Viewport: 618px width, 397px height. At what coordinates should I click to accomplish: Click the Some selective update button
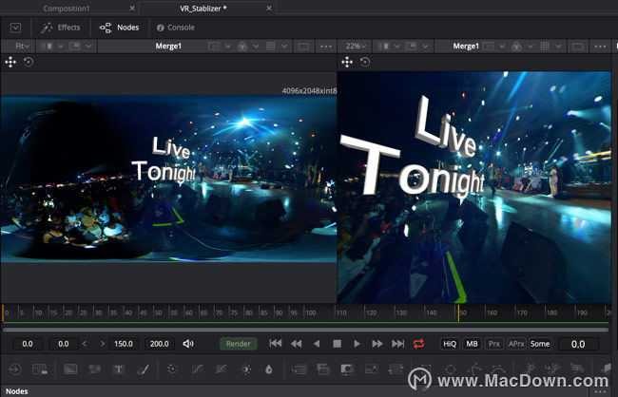[540, 344]
